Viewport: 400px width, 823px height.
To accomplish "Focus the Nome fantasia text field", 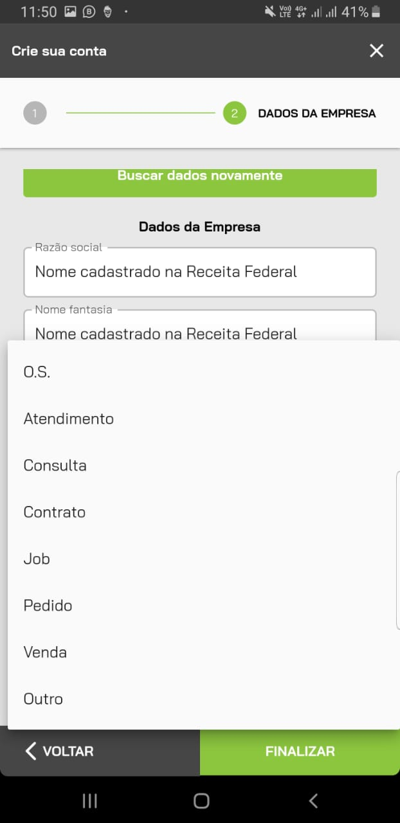I will pyautogui.click(x=199, y=329).
